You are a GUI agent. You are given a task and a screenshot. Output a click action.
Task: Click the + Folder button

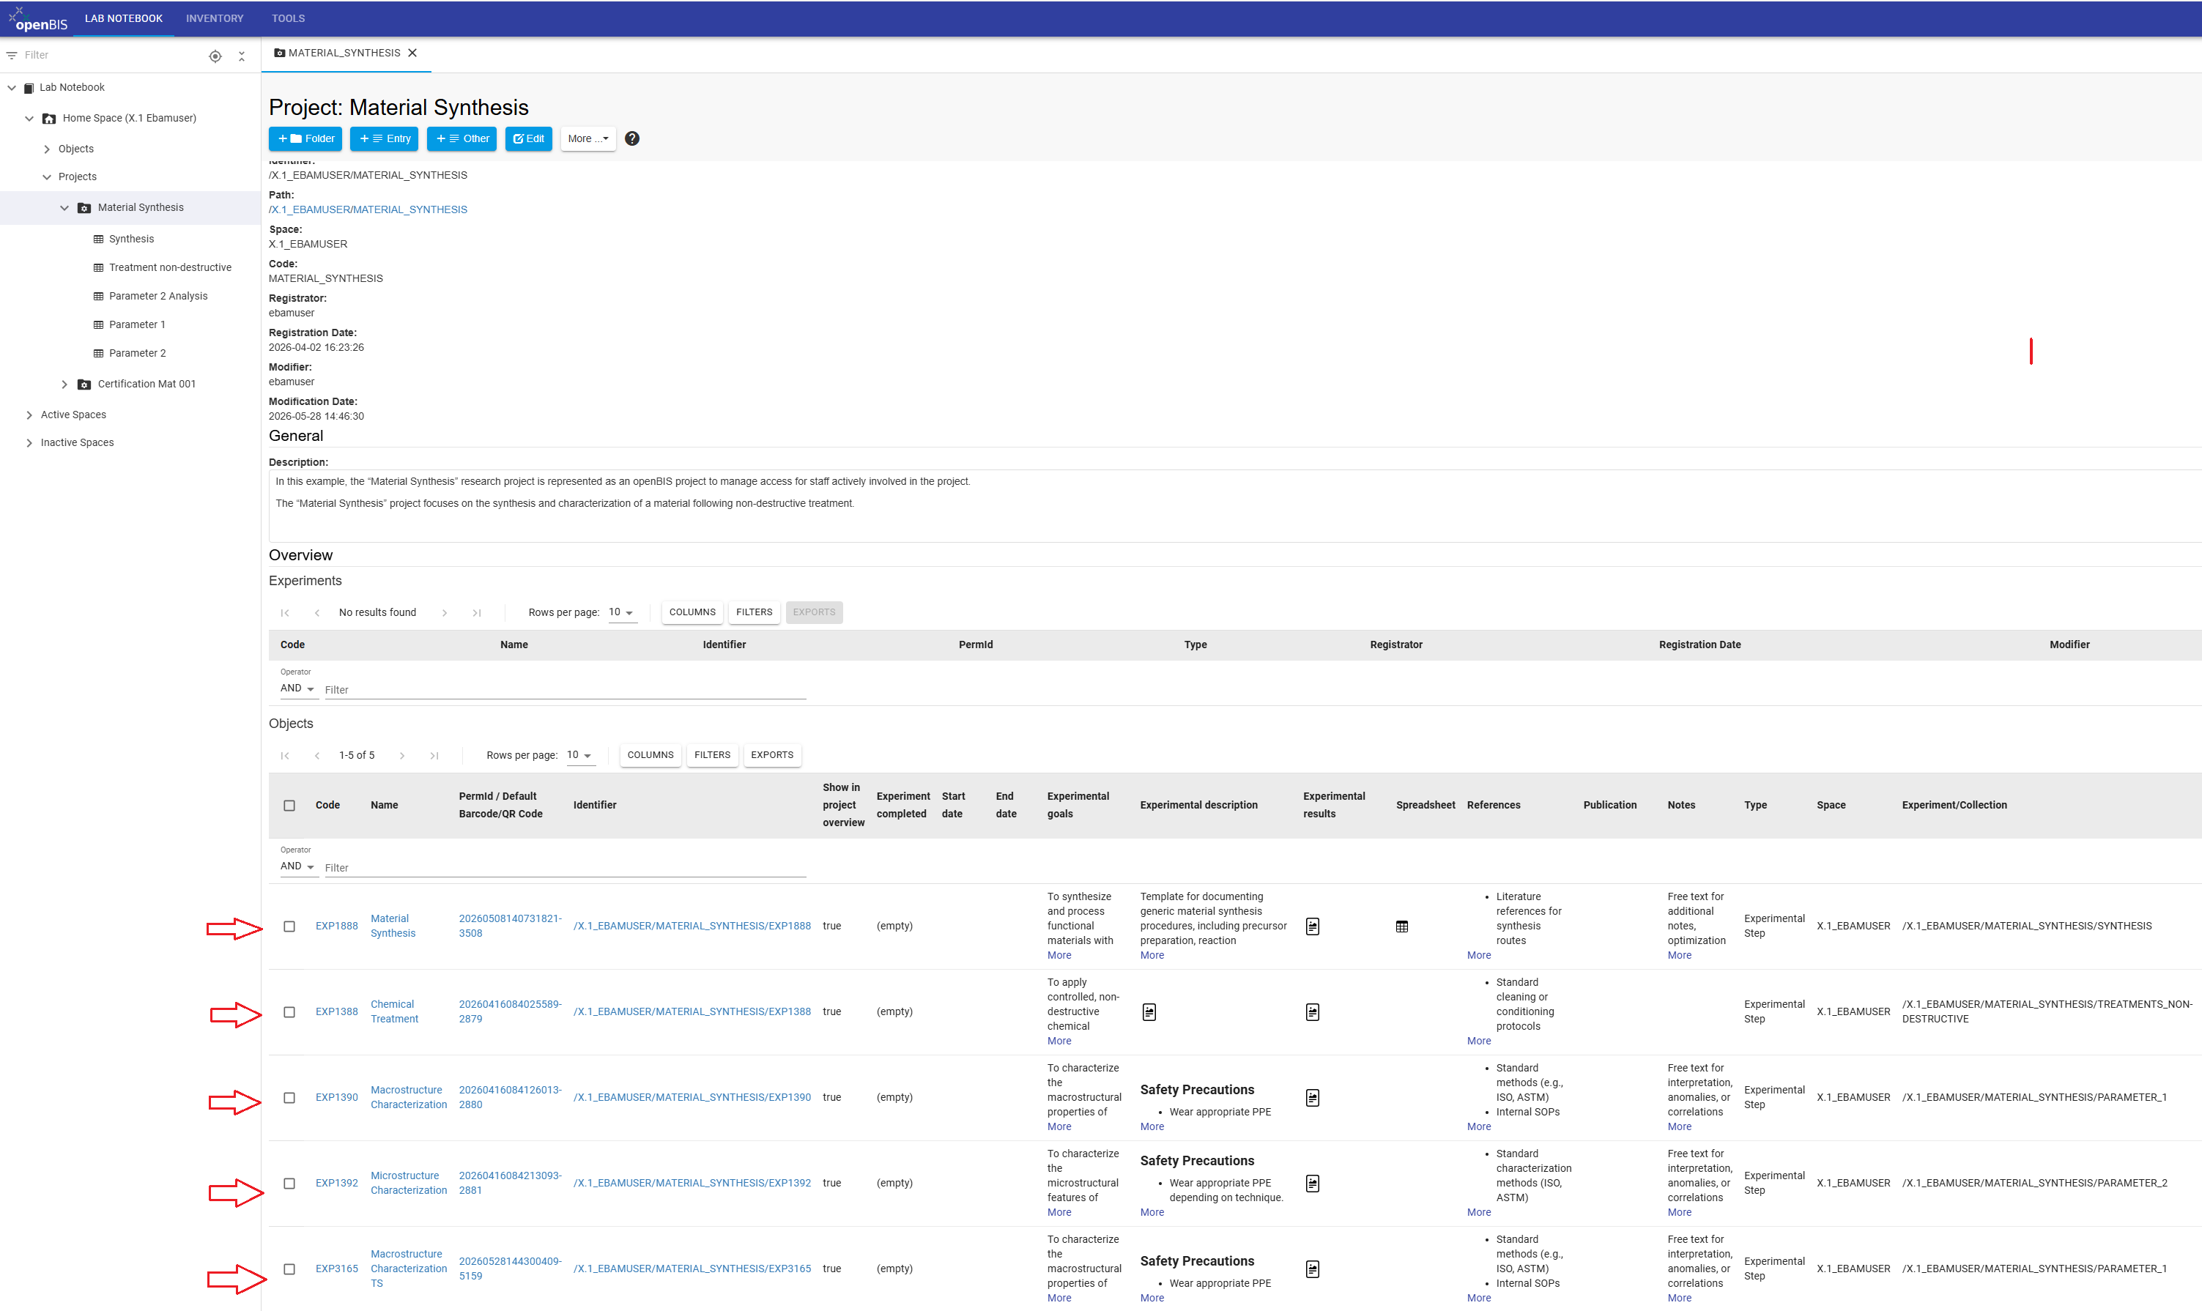pyautogui.click(x=305, y=138)
